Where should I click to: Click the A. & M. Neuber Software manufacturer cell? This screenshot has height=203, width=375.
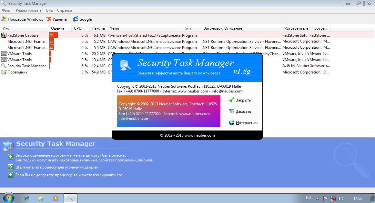click(306, 66)
